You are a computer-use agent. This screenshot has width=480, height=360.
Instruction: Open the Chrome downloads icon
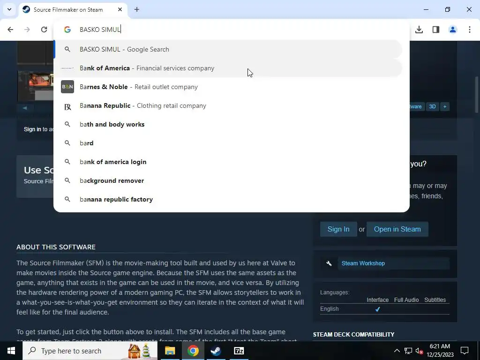(x=419, y=30)
